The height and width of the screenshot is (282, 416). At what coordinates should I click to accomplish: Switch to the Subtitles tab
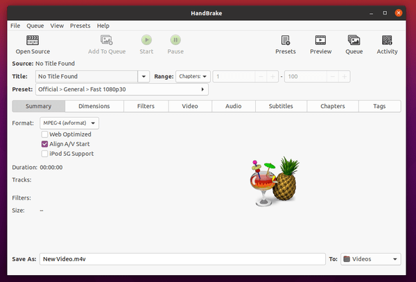pyautogui.click(x=281, y=106)
